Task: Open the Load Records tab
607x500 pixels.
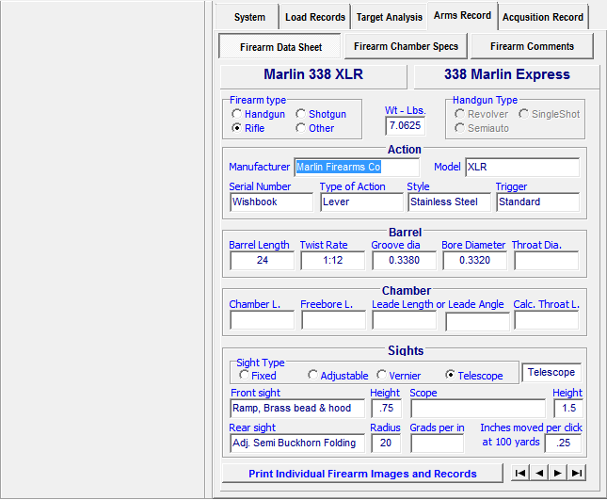Action: [315, 17]
